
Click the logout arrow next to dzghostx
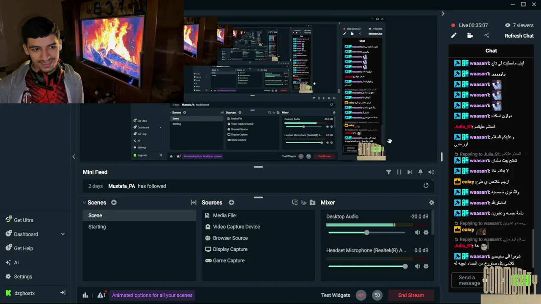(63, 293)
